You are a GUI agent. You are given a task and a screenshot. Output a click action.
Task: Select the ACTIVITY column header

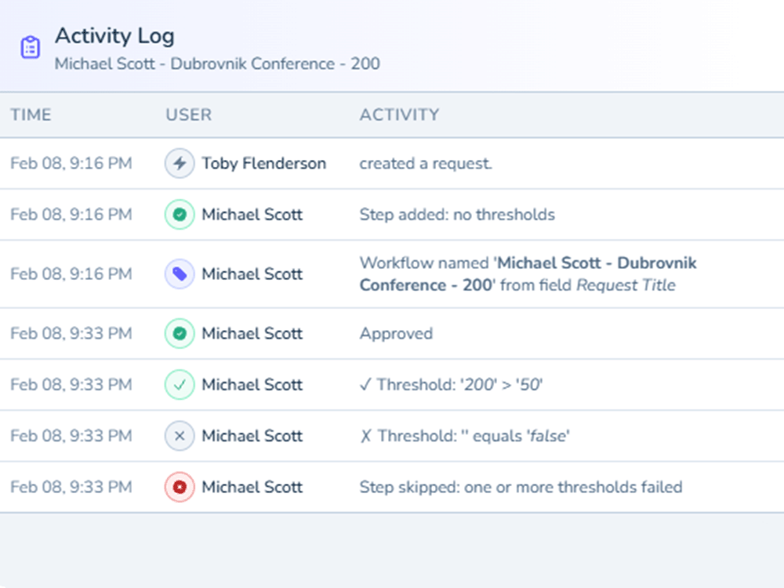pos(400,114)
